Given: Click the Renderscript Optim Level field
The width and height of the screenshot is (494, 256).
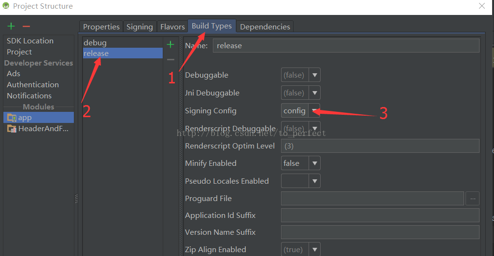Looking at the screenshot, I should tap(380, 146).
